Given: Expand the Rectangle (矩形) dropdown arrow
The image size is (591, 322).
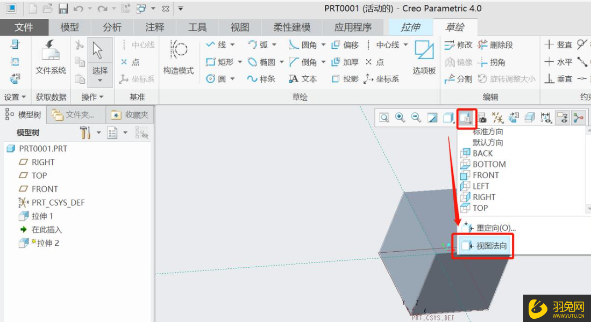Looking at the screenshot, I should (x=240, y=62).
